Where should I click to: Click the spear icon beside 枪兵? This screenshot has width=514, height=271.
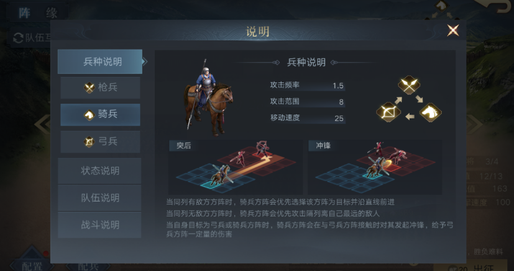point(89,87)
